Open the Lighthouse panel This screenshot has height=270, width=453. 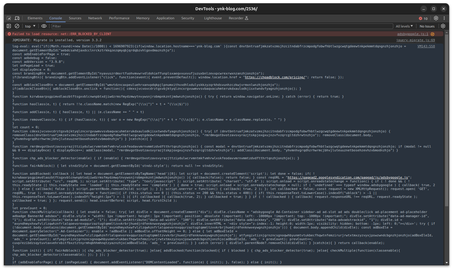[x=213, y=18]
